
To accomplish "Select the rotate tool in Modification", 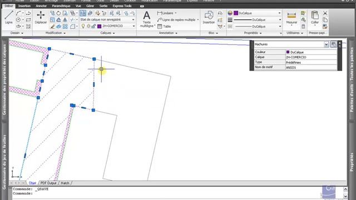I will click(58, 13).
